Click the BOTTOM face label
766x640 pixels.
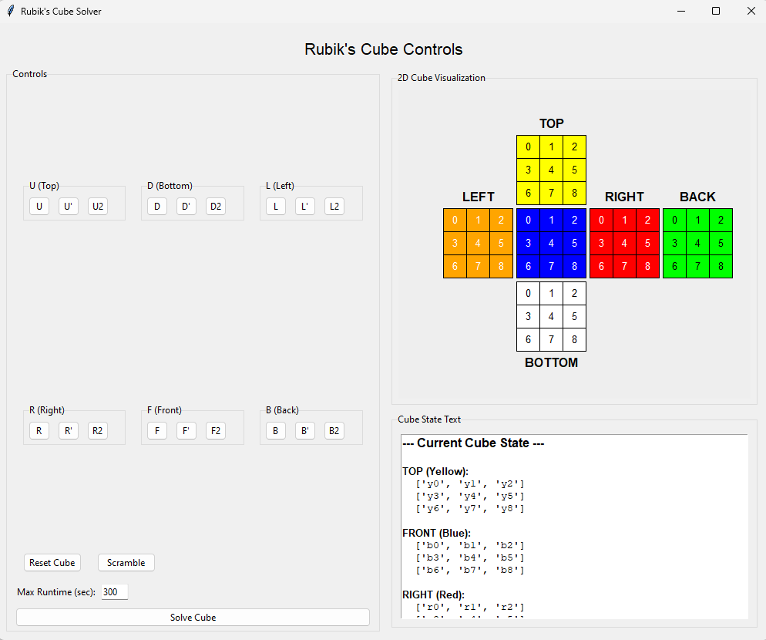552,362
